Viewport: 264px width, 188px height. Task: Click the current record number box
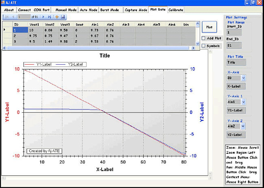coord(24,17)
